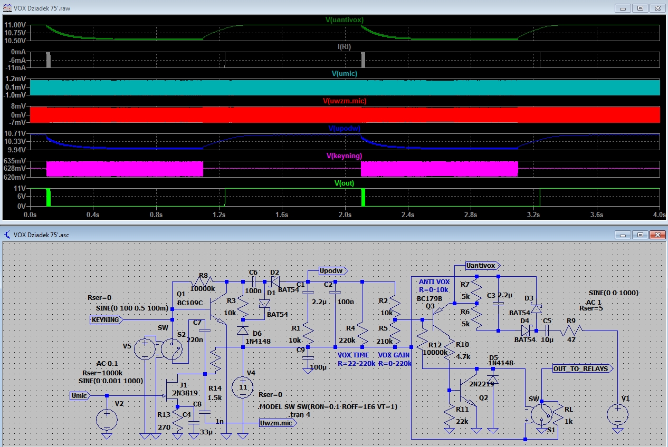Image resolution: width=668 pixels, height=447 pixels.
Task: Maximize the VOX Dziadek 75'.asc schematic window
Action: click(640, 234)
